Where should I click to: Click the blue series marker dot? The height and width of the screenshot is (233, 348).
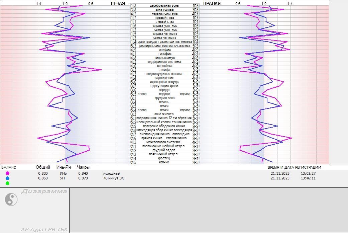click(7, 178)
